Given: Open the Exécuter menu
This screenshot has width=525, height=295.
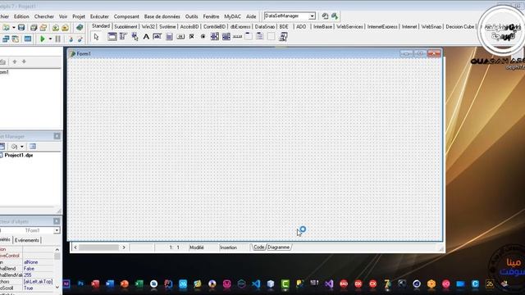Looking at the screenshot, I should click(99, 16).
